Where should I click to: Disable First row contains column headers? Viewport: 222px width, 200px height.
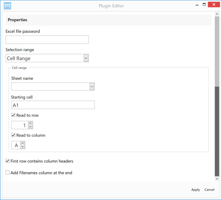[7, 161]
